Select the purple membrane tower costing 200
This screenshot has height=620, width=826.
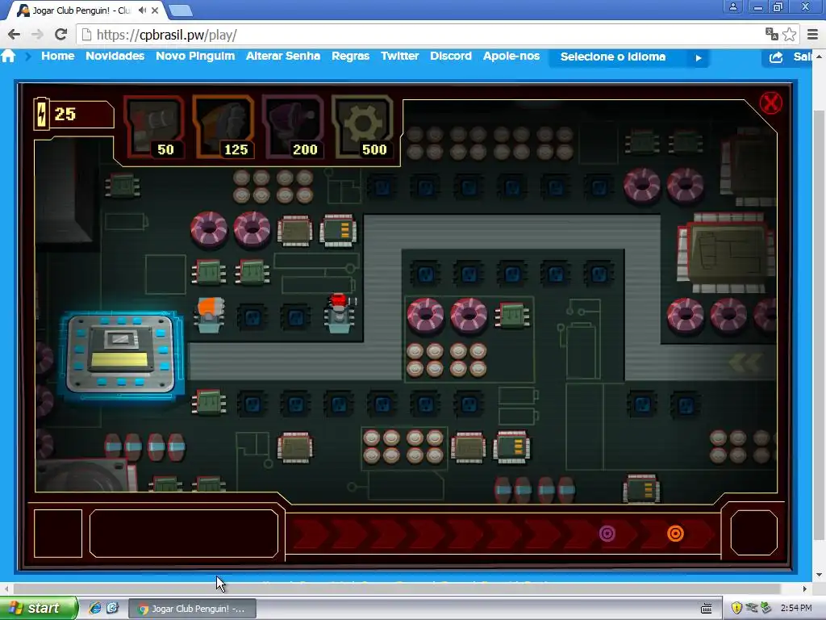294,127
